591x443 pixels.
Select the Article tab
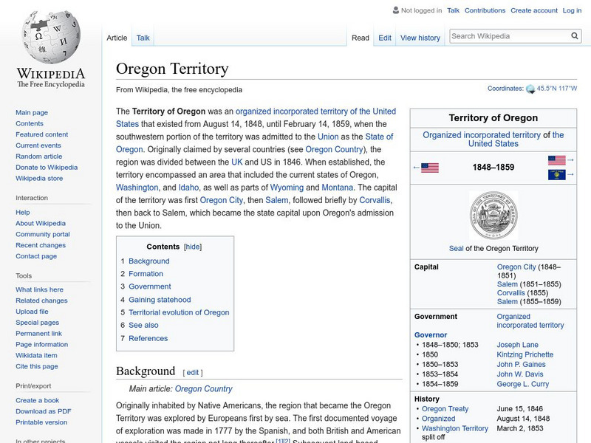pyautogui.click(x=117, y=38)
